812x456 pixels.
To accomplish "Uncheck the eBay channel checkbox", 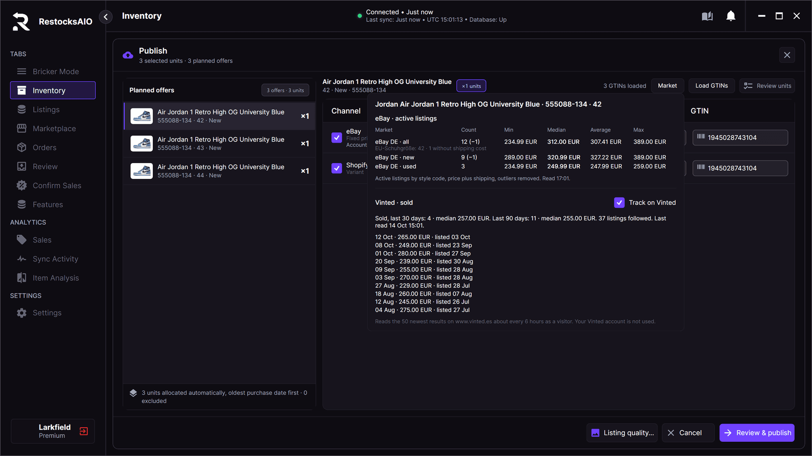I will click(x=336, y=137).
